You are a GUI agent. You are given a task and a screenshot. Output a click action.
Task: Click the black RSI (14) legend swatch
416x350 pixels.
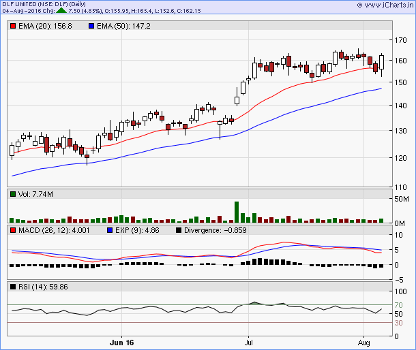(13, 287)
